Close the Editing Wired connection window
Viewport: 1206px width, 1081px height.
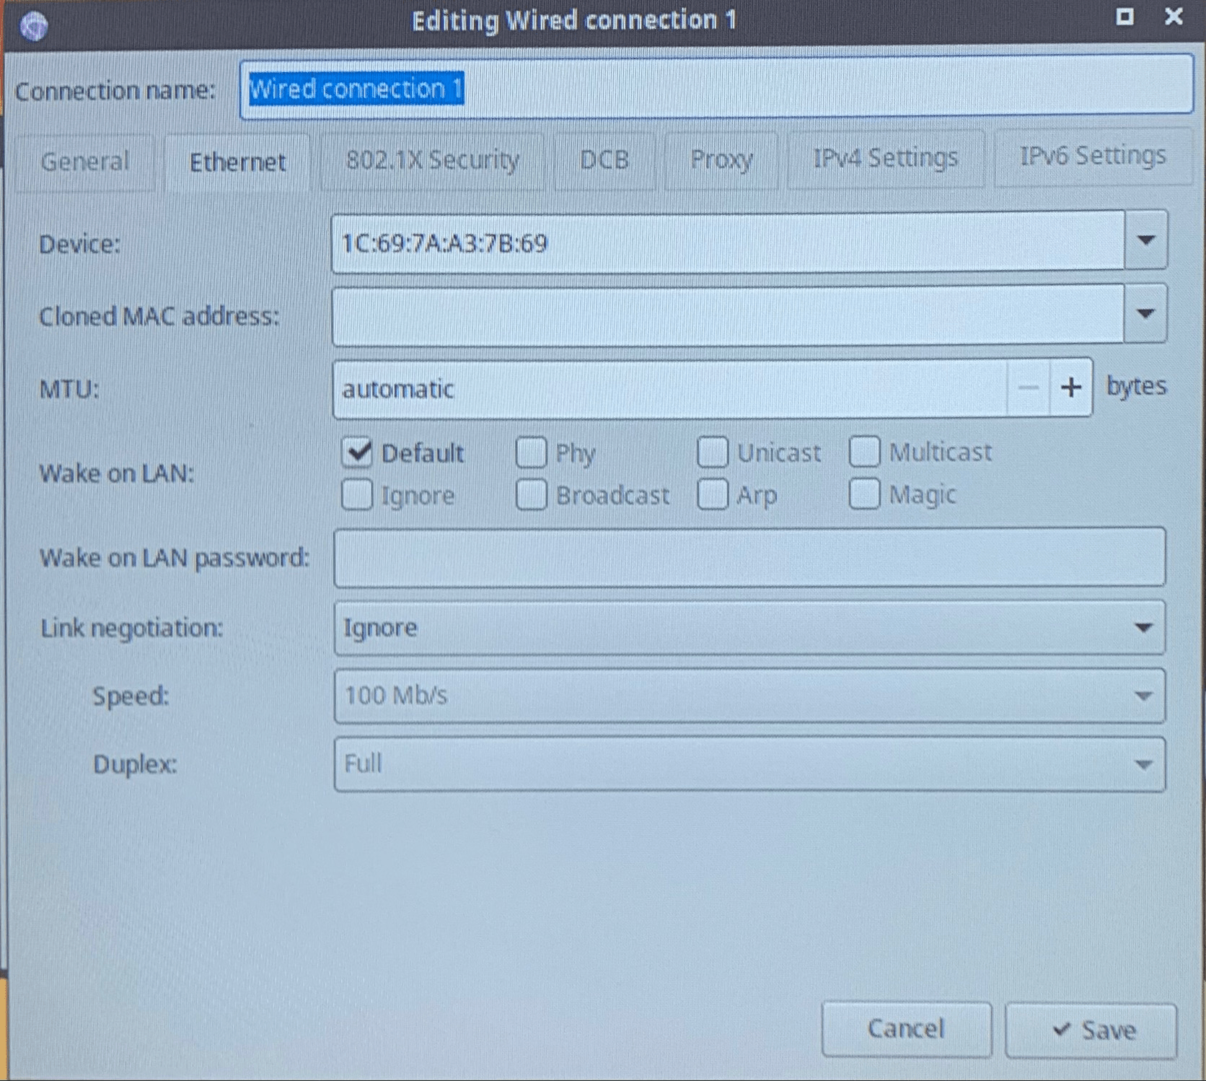[1174, 17]
